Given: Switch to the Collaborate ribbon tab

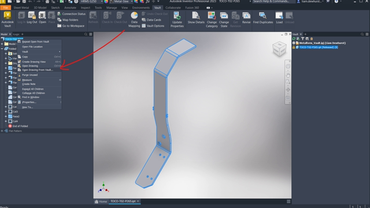Looking at the screenshot, I should (x=173, y=8).
